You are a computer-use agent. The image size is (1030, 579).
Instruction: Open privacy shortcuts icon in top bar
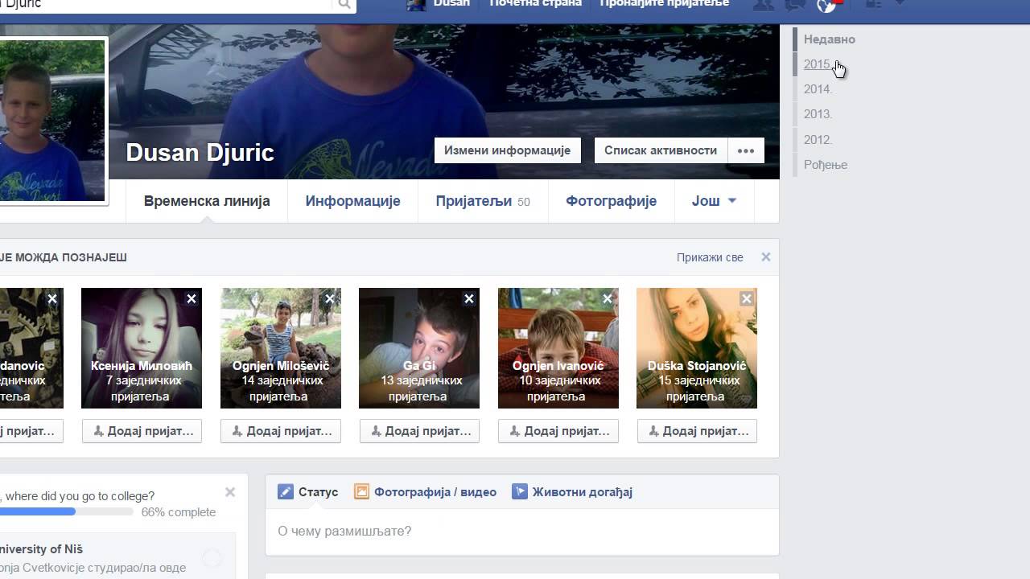873,4
